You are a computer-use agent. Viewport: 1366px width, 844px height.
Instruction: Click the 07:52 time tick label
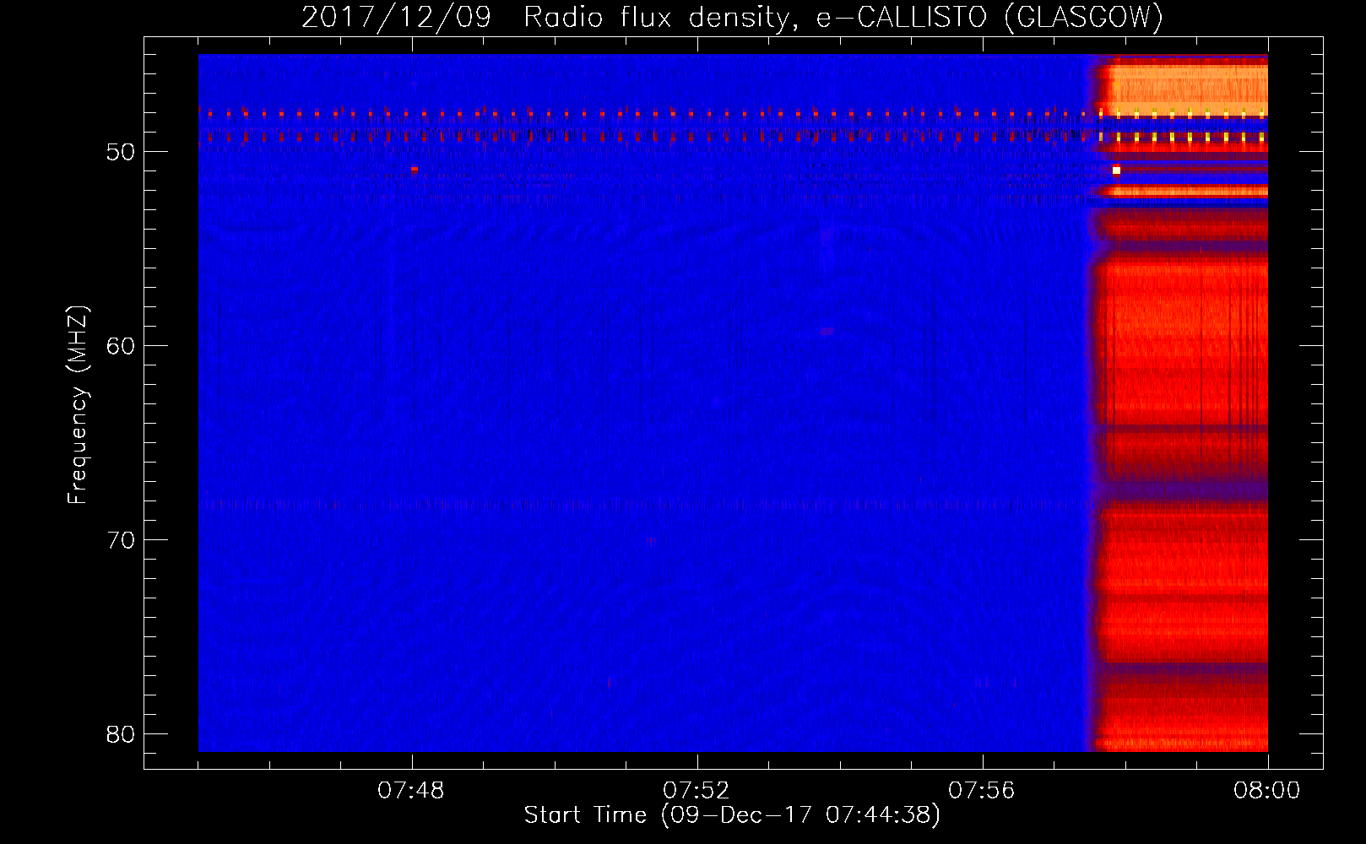pos(696,791)
